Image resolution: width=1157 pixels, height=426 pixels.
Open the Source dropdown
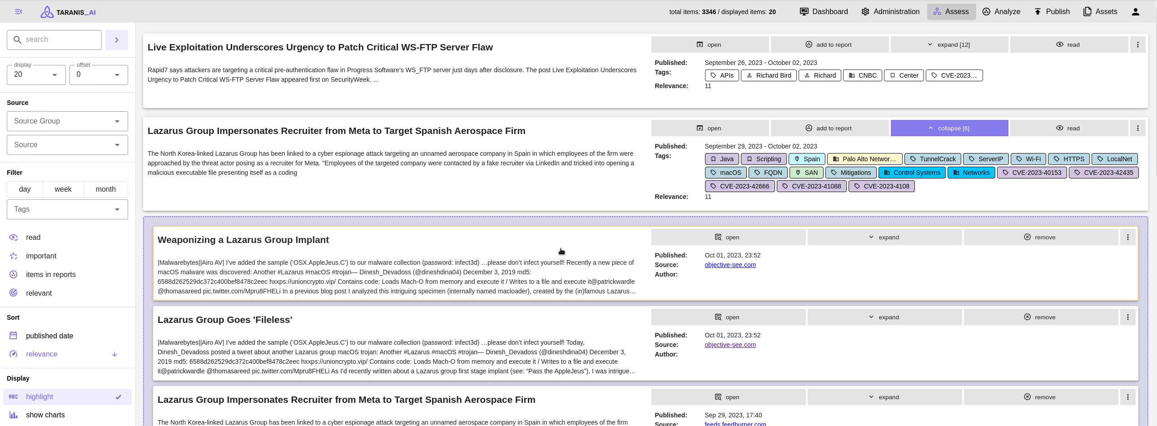point(67,145)
